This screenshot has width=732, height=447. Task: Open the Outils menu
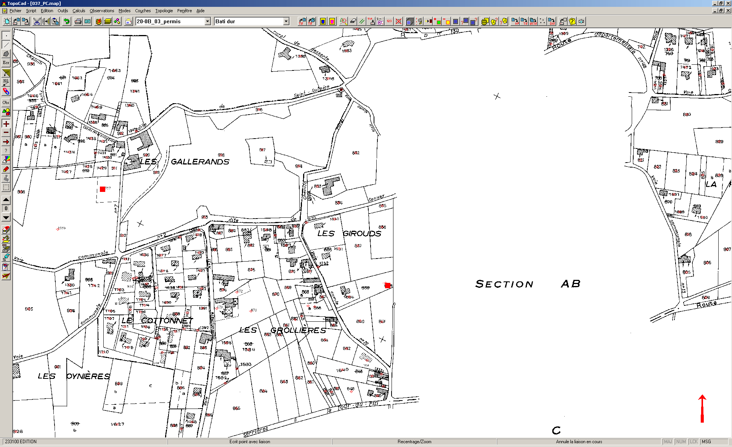click(63, 11)
